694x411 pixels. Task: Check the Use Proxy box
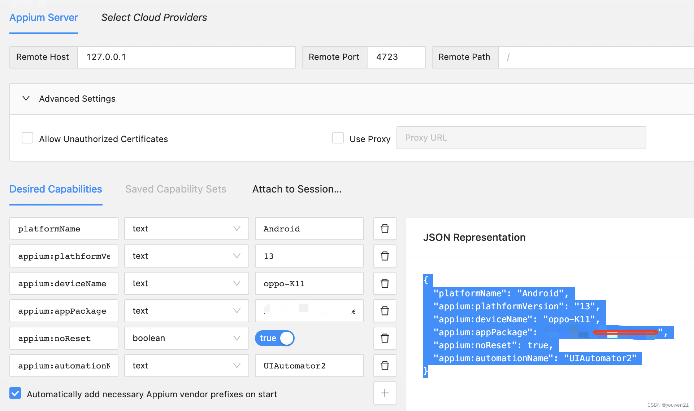tap(338, 138)
